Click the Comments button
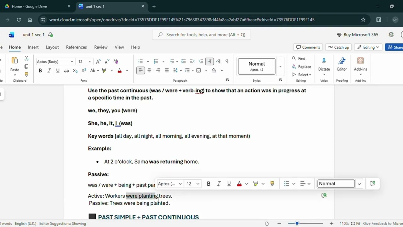This screenshot has width=403, height=227. click(x=308, y=47)
